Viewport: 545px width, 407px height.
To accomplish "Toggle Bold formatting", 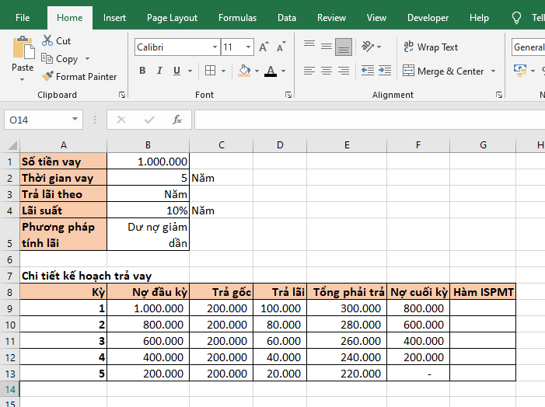I will tap(142, 71).
